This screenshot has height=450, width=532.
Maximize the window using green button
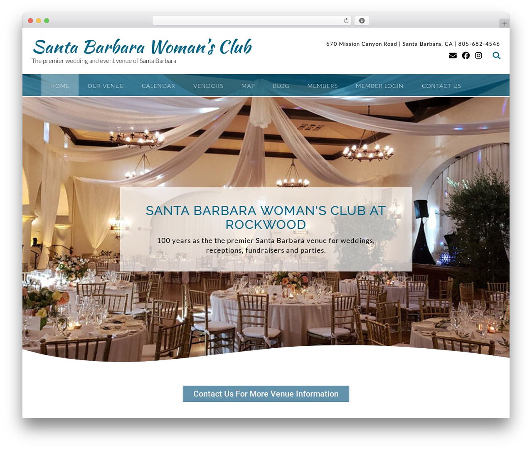(x=47, y=21)
